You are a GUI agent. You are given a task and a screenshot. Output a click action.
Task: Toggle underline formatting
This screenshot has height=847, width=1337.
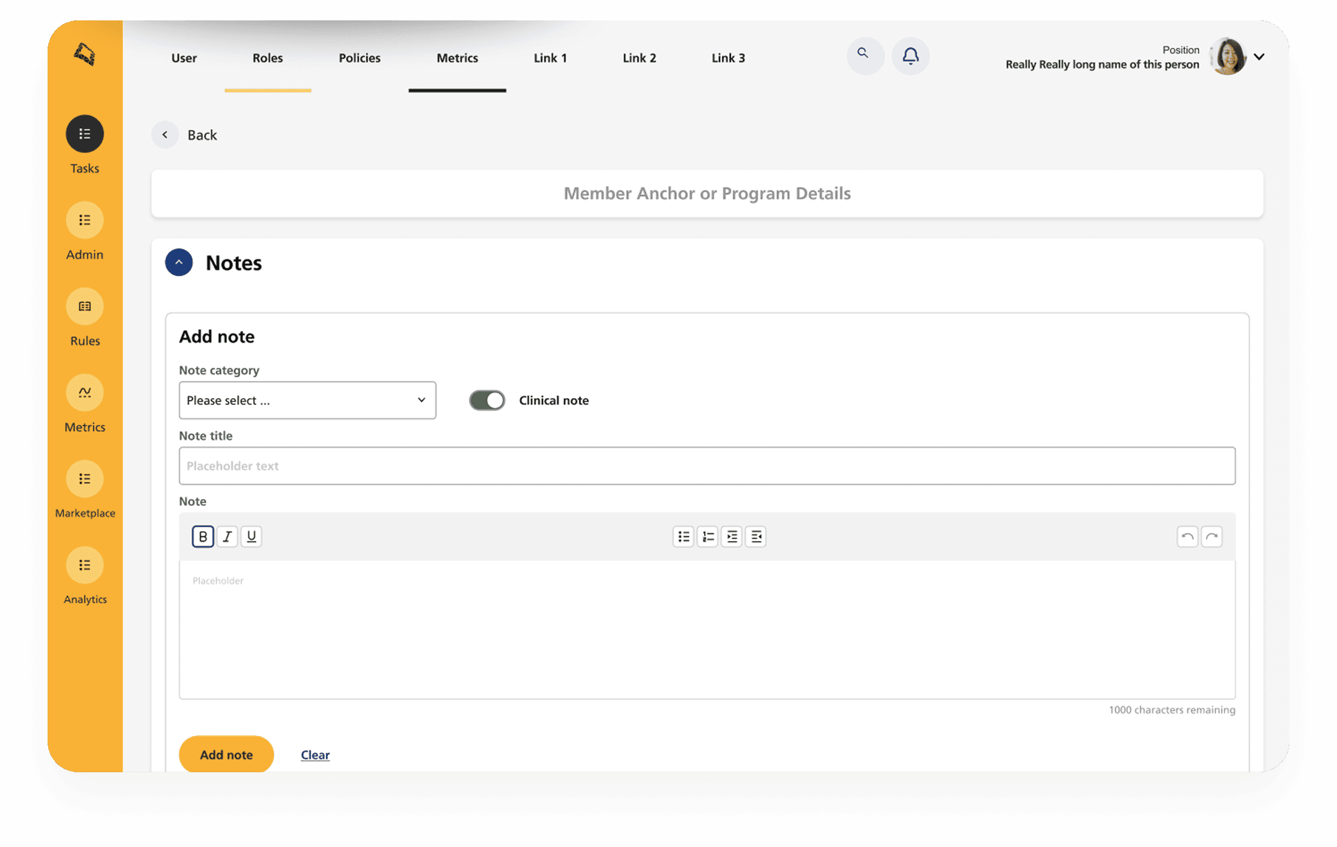pyautogui.click(x=251, y=537)
